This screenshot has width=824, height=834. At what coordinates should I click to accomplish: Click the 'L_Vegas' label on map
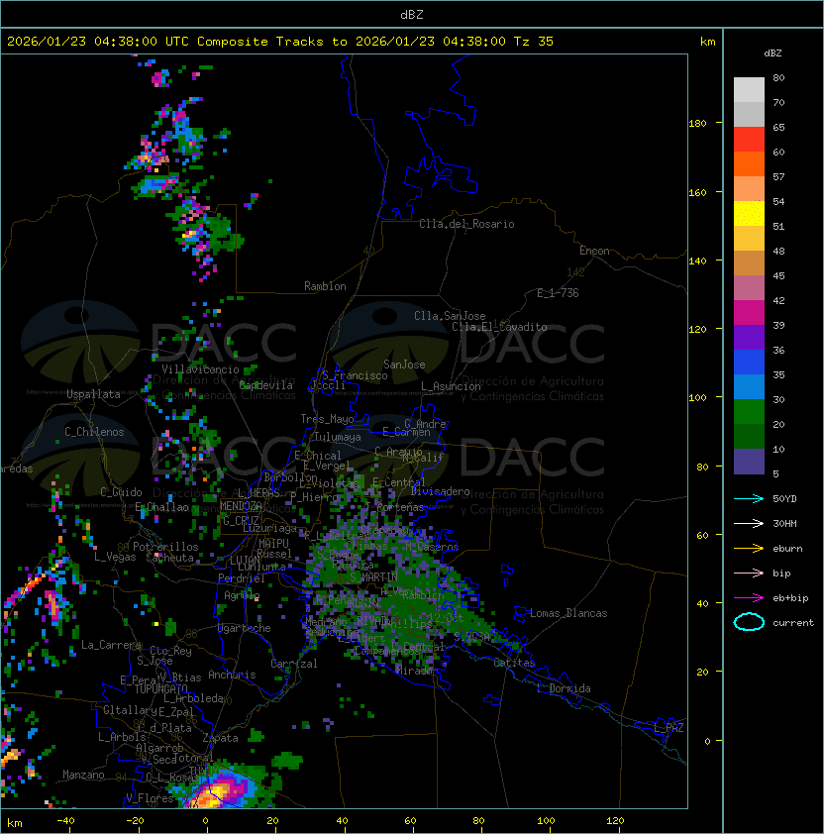(x=115, y=557)
